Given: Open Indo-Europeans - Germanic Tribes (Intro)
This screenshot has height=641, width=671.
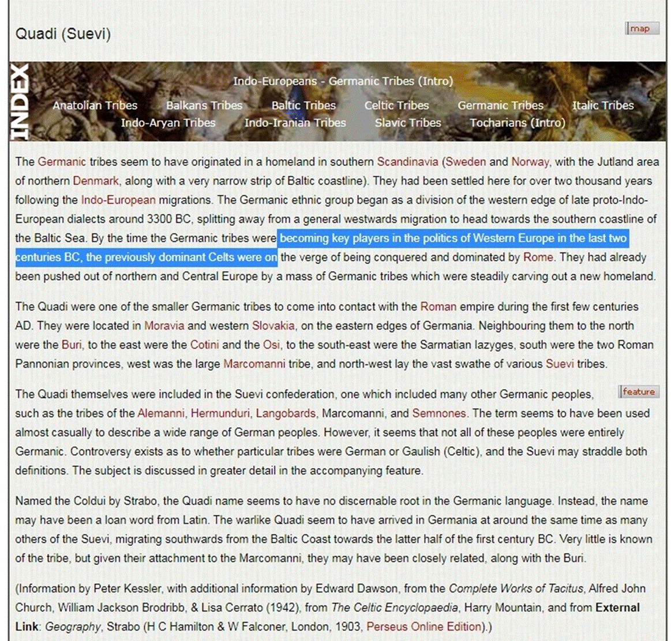Looking at the screenshot, I should pos(343,81).
